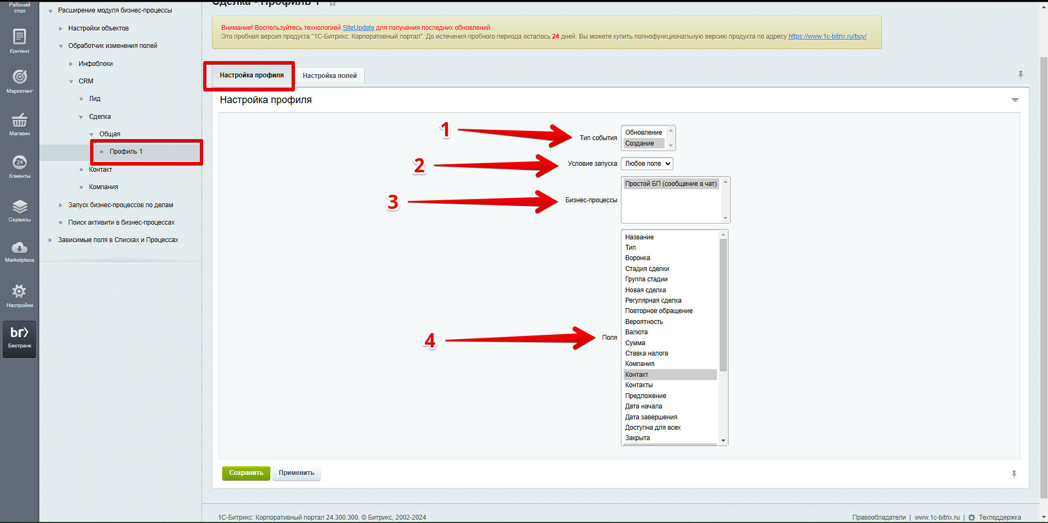Select Стадия сделки in fields list
This screenshot has width=1048, height=523.
(647, 269)
